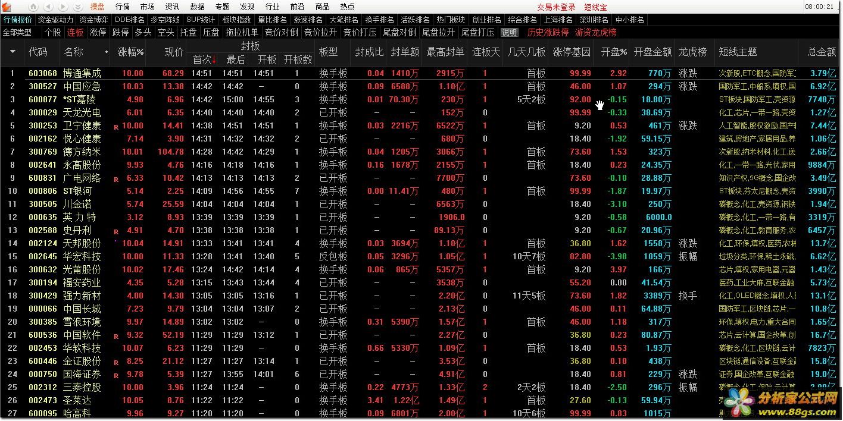Switch to the DDE排名 tab
This screenshot has height=421, width=843.
coord(130,20)
